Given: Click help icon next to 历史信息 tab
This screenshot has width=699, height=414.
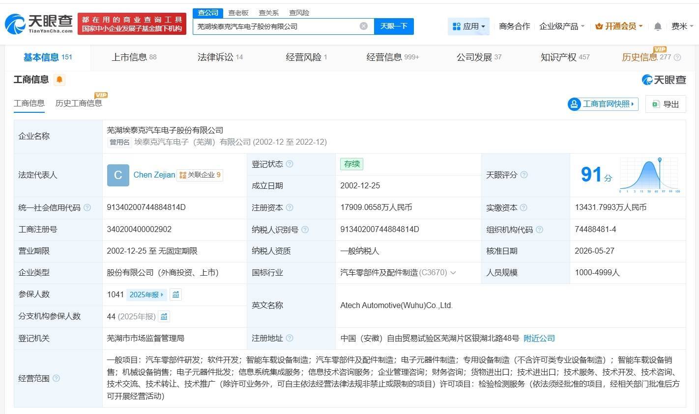Looking at the screenshot, I should point(677,57).
